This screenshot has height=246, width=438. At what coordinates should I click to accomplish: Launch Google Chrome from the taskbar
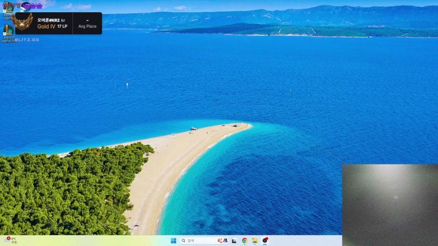pos(244,240)
